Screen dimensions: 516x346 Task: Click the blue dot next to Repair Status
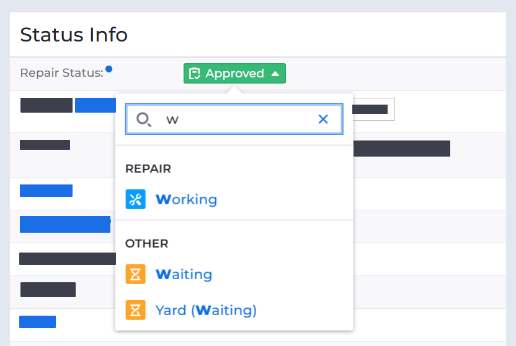(109, 69)
